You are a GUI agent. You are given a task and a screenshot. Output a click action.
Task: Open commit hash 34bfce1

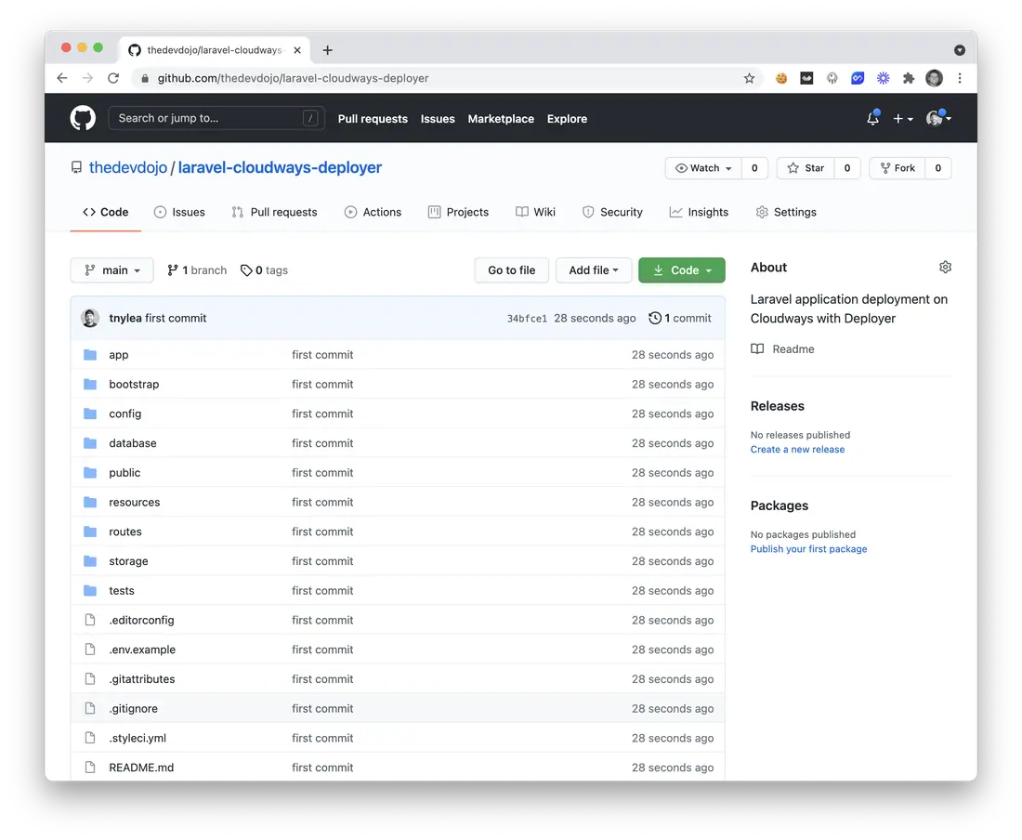(527, 319)
